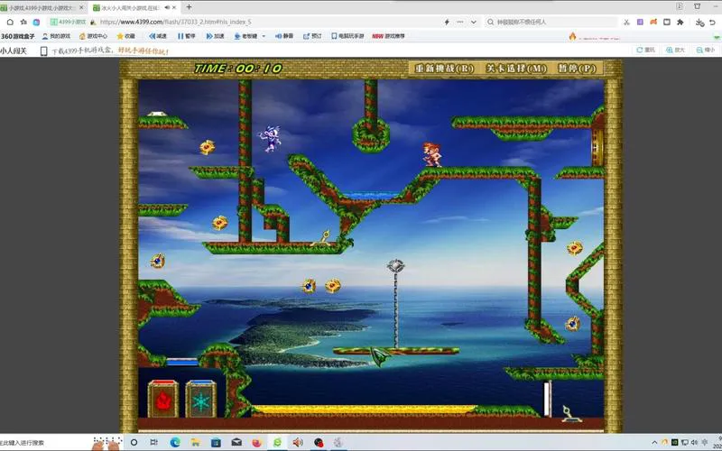Viewport: 722px width, 451px height.
Task: Open File Explorer from taskbar
Action: coord(195,442)
